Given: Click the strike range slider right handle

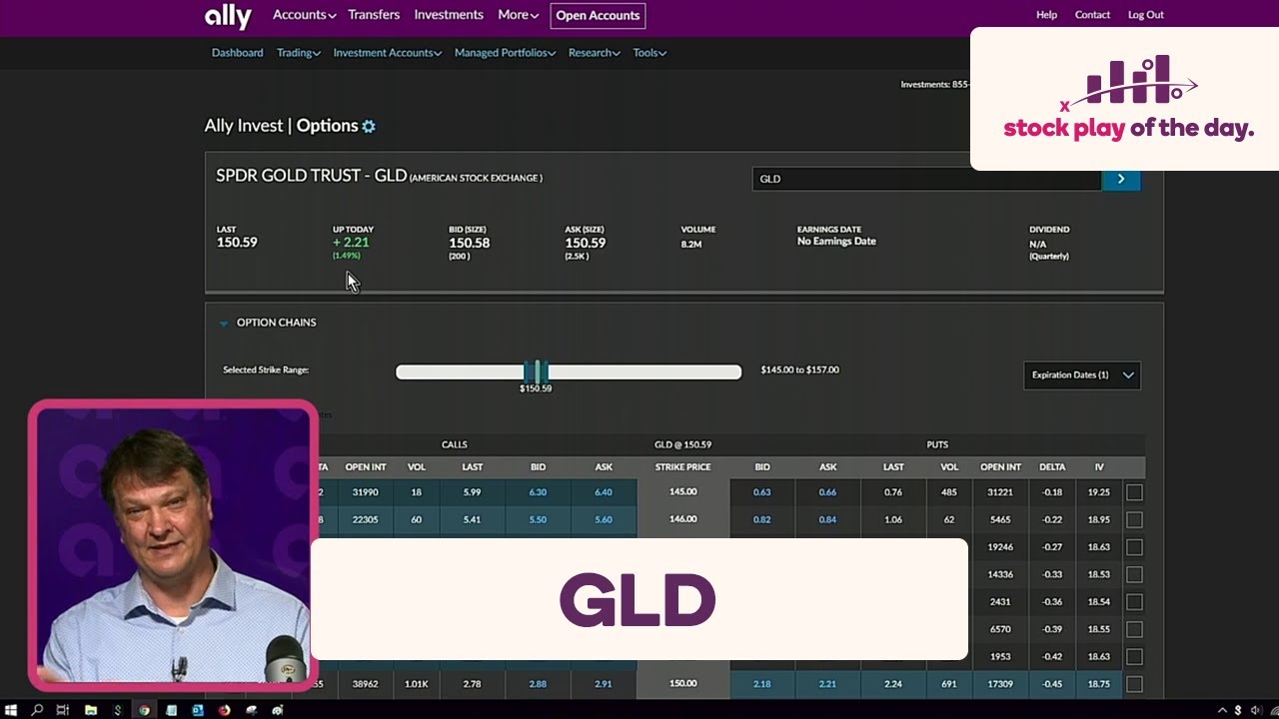Looking at the screenshot, I should click(544, 371).
